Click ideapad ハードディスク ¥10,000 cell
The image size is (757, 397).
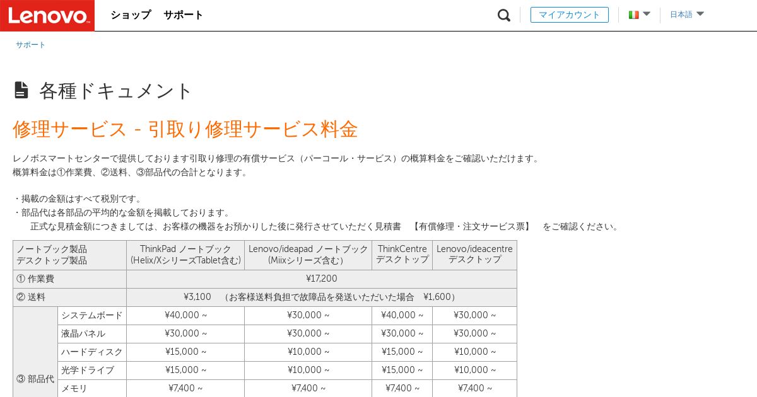[x=308, y=352]
